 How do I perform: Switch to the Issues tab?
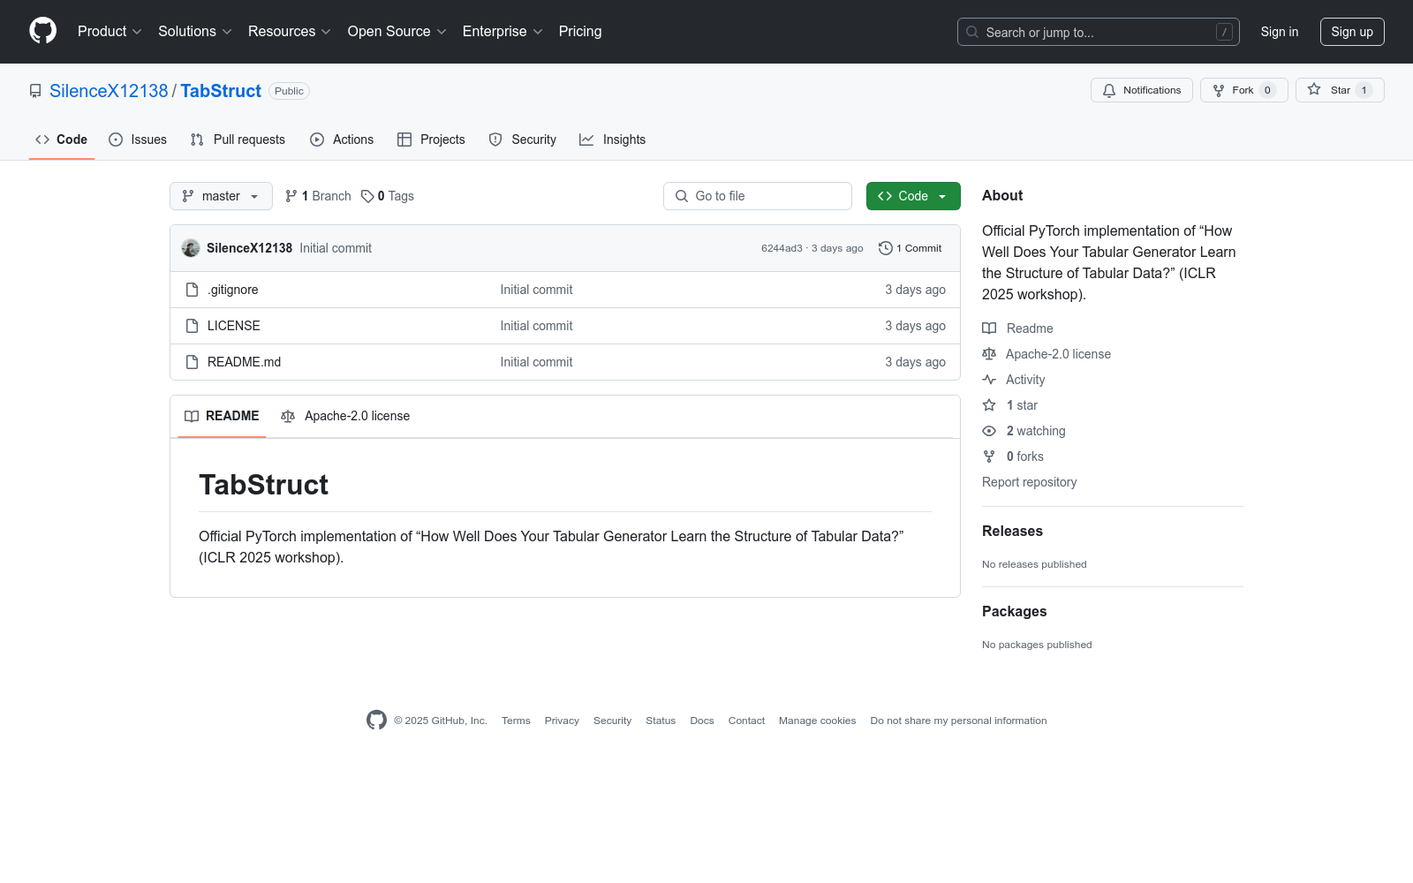point(138,140)
